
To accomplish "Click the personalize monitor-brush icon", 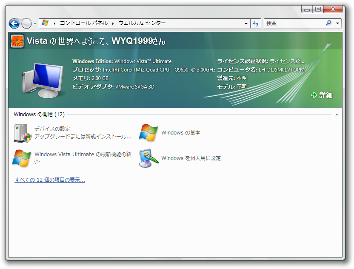I will coord(148,158).
